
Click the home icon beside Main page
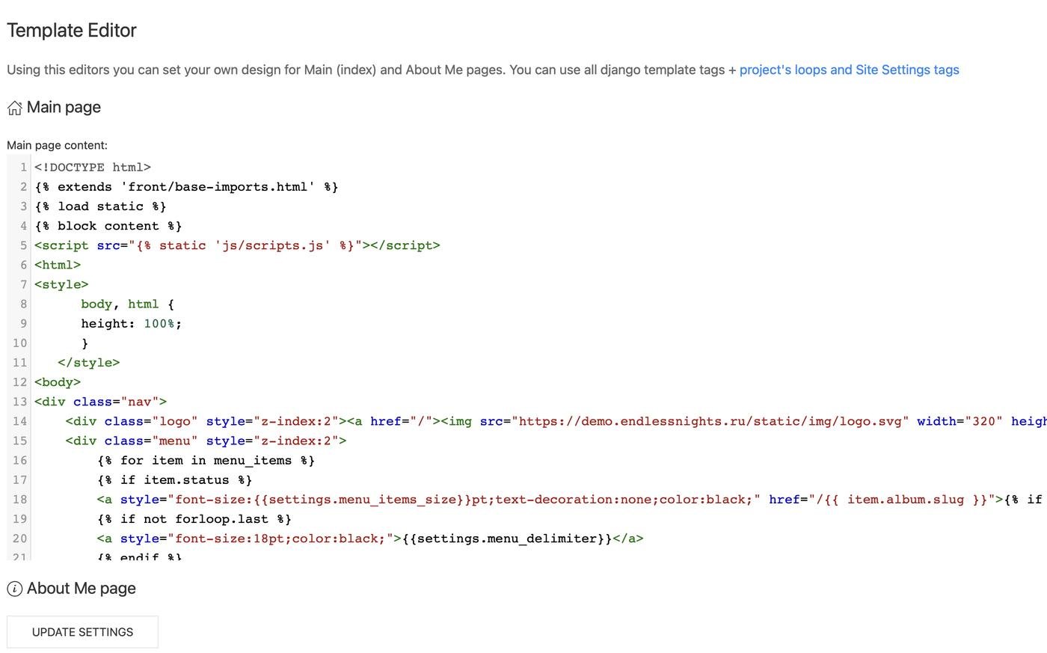pyautogui.click(x=14, y=108)
